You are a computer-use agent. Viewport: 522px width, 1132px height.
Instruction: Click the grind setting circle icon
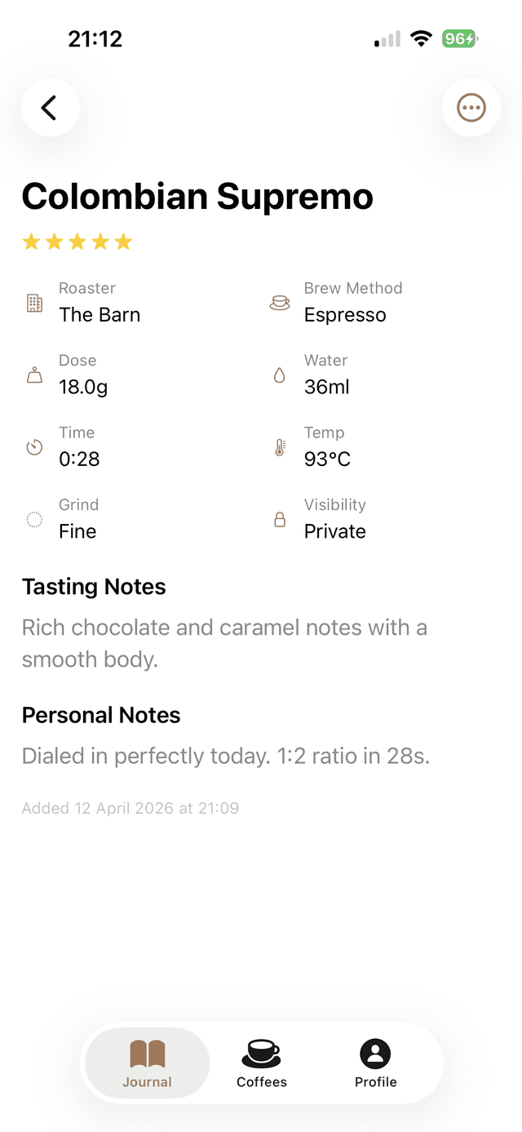click(x=34, y=519)
